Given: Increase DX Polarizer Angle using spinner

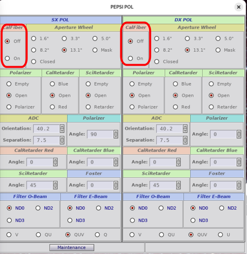Looking at the screenshot, I should click(x=238, y=132).
